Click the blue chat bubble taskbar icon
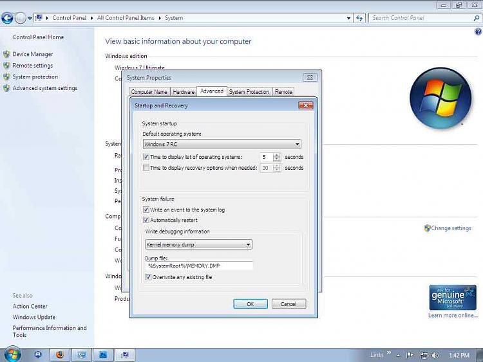 click(38, 355)
